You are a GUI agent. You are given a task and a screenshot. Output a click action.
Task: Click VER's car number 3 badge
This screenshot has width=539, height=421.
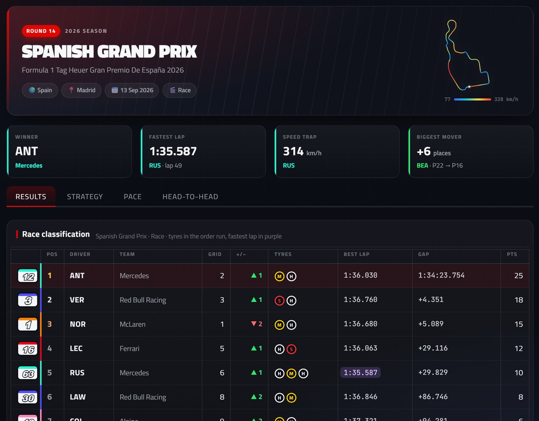[x=28, y=300]
